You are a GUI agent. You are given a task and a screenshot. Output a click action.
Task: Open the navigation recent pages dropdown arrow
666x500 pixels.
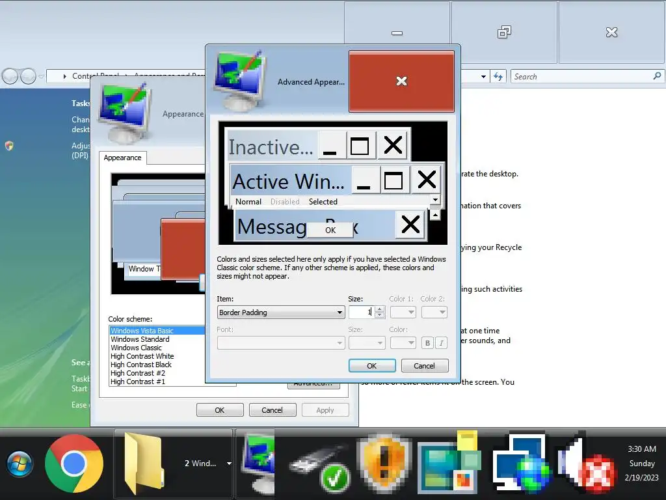41,77
